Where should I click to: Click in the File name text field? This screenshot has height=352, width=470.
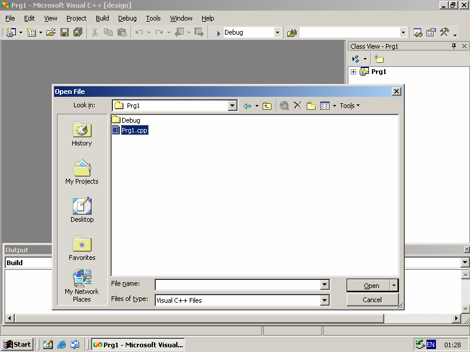tap(238, 285)
